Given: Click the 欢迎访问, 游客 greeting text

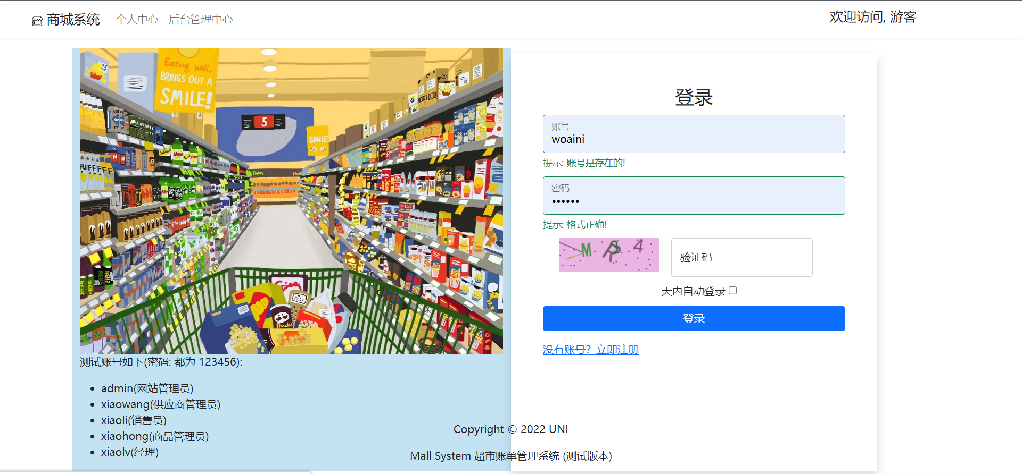Looking at the screenshot, I should 873,17.
